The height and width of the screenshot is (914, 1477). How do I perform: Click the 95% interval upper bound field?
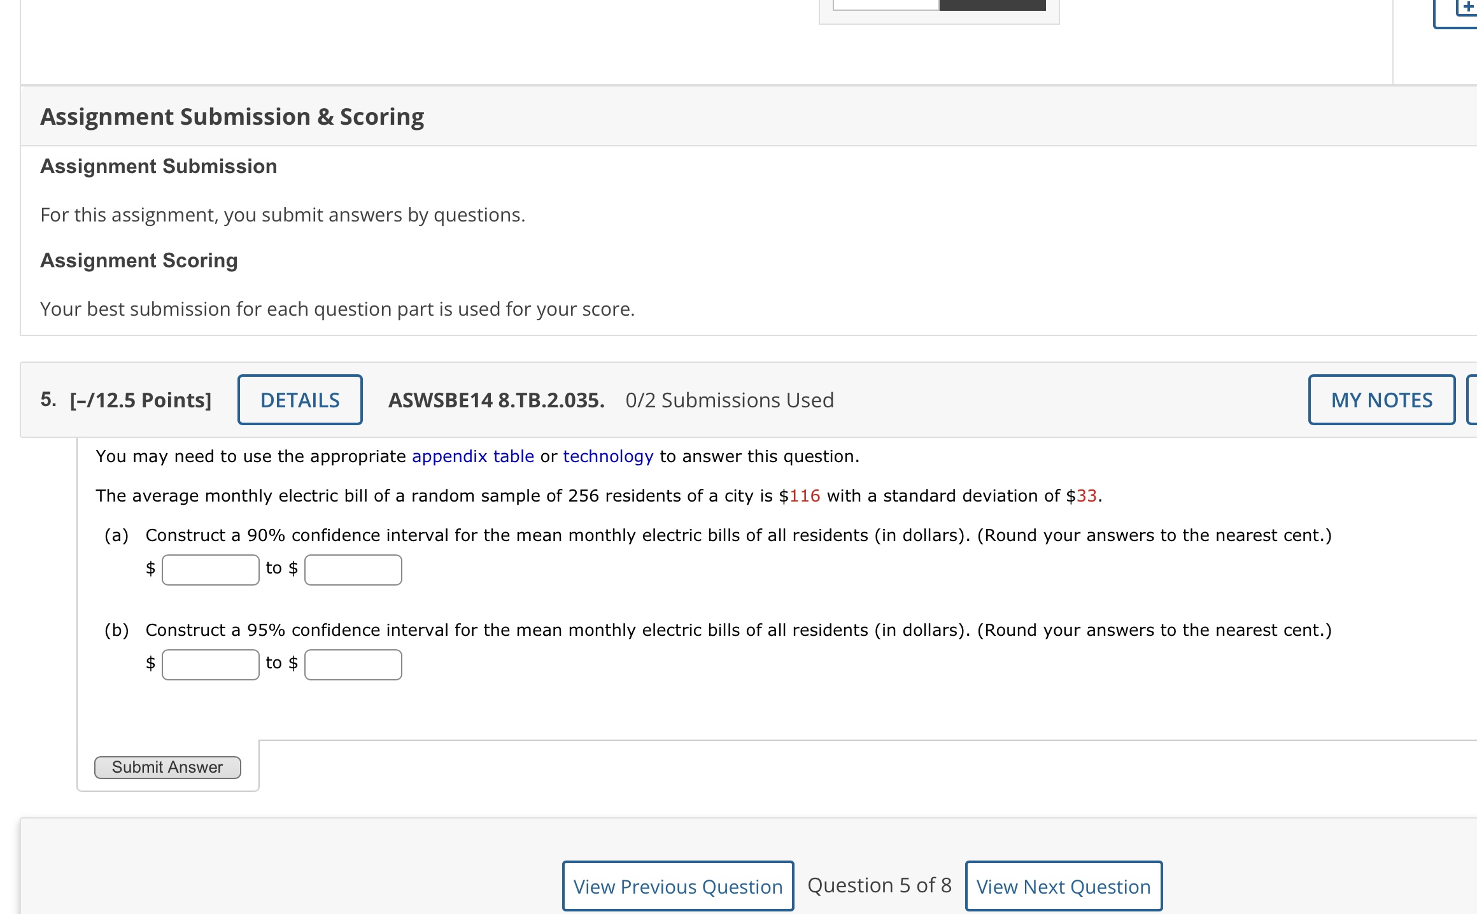[353, 664]
